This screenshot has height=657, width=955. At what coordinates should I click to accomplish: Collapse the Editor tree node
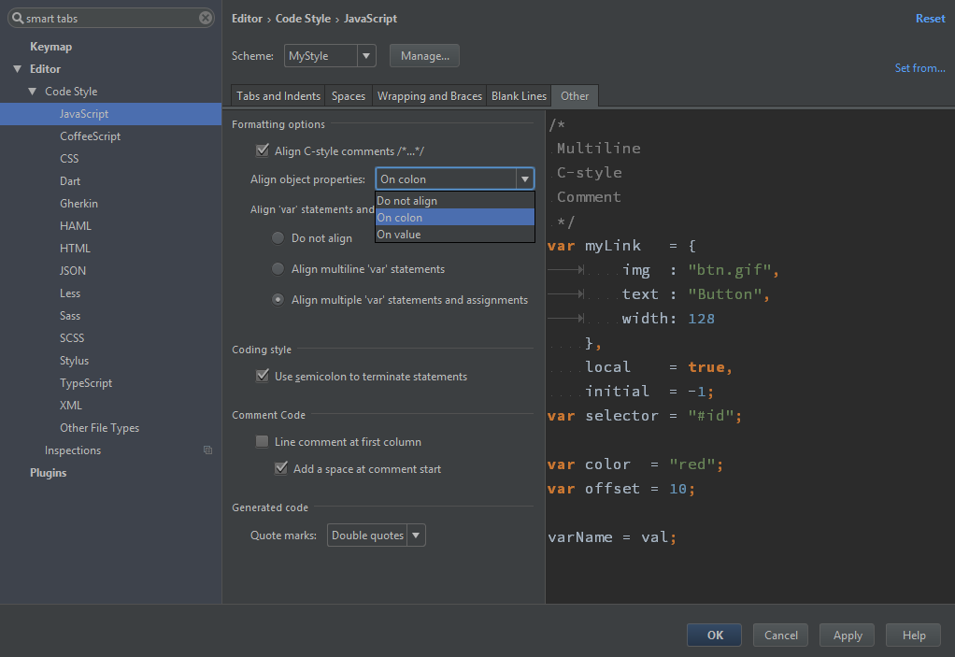(x=17, y=69)
